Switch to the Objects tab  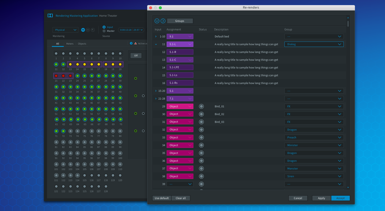82,44
